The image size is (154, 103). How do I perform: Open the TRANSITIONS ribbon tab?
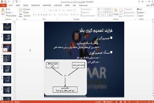click(x=35, y=5)
